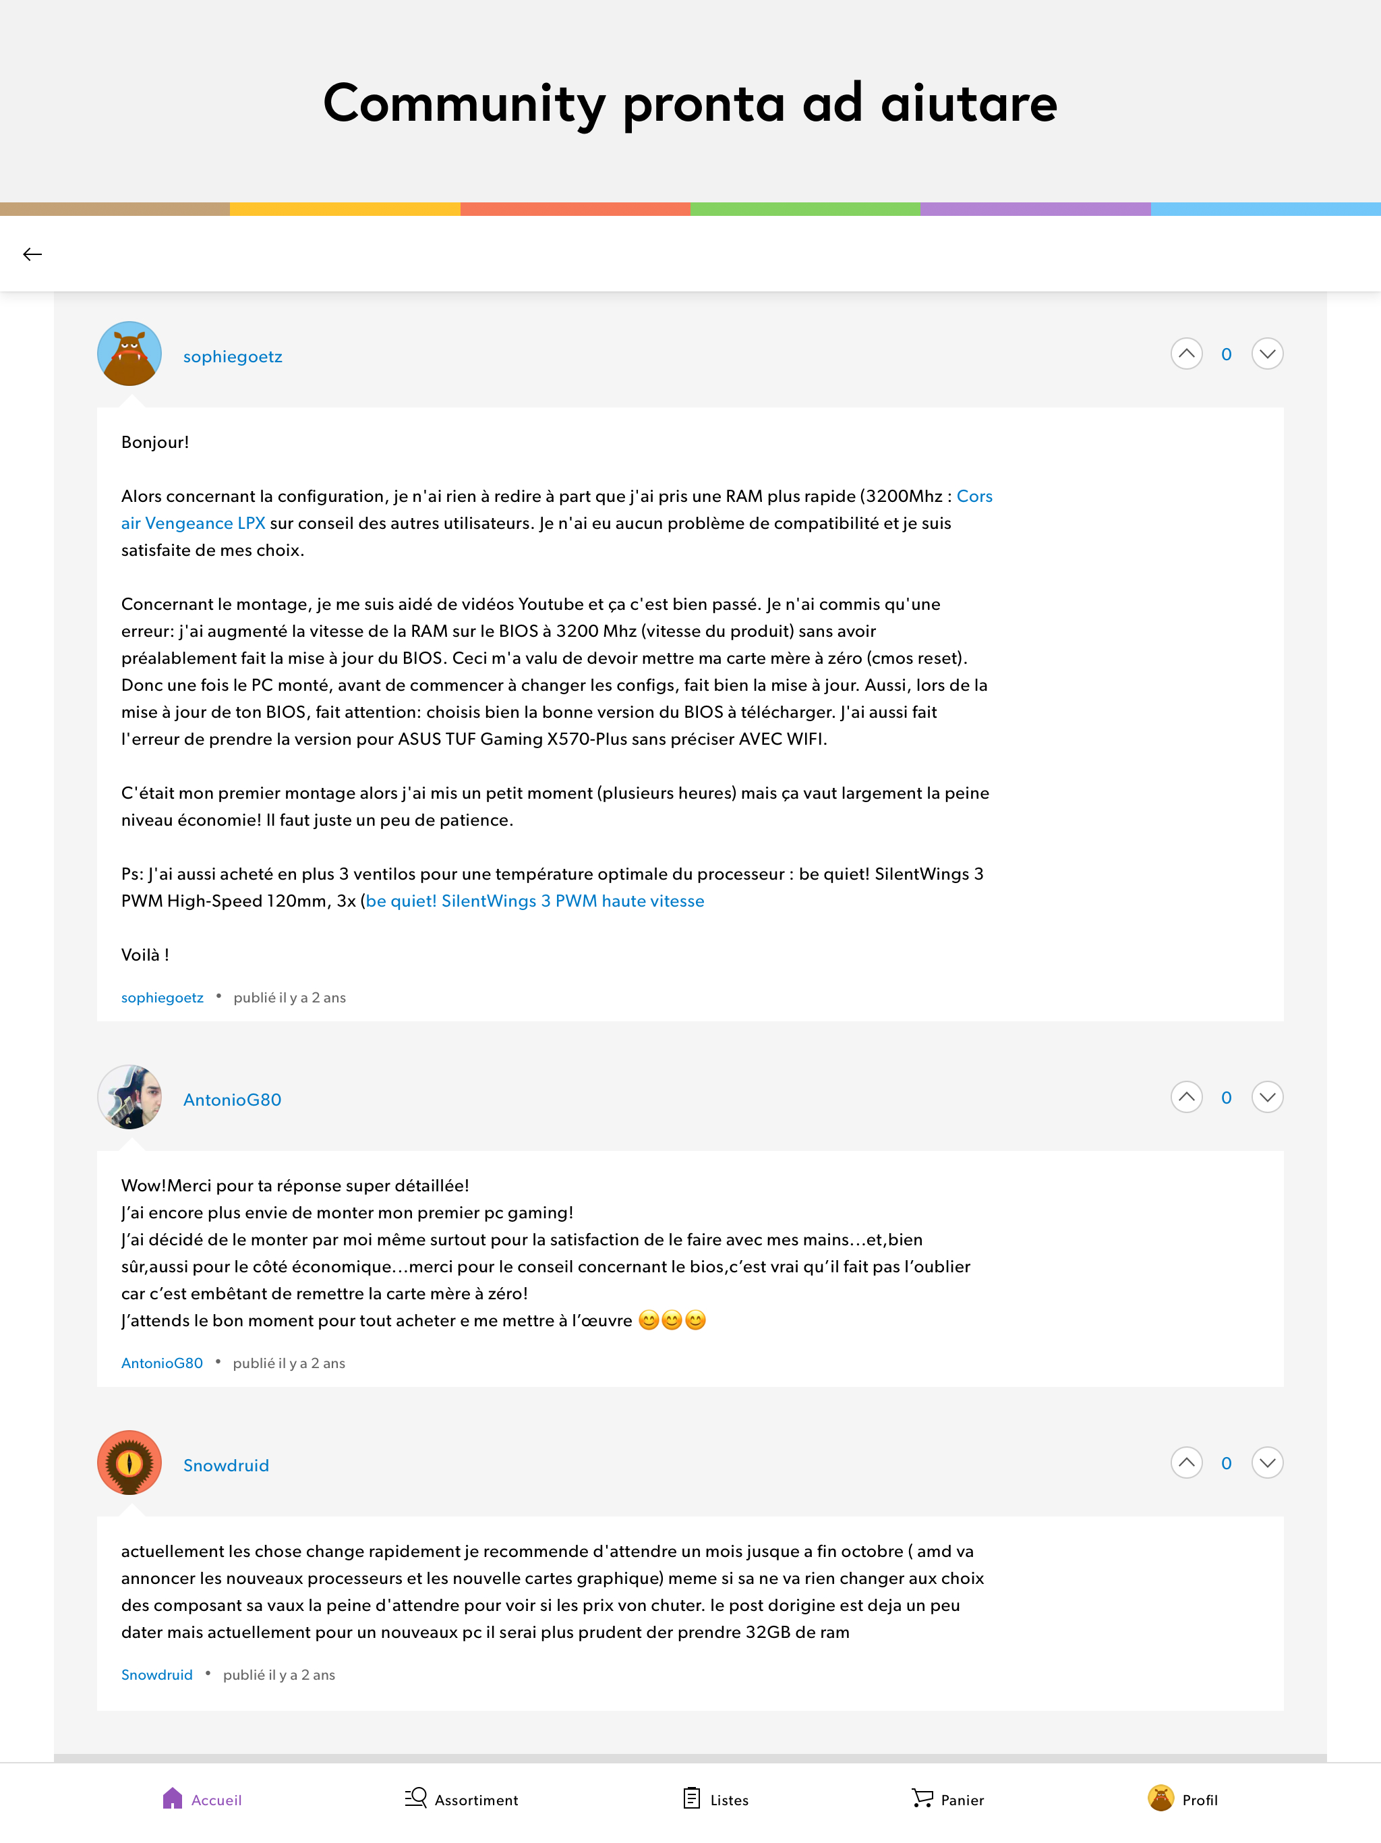Open sophiegoetz's monster avatar
This screenshot has height=1843, width=1381.
pos(129,354)
